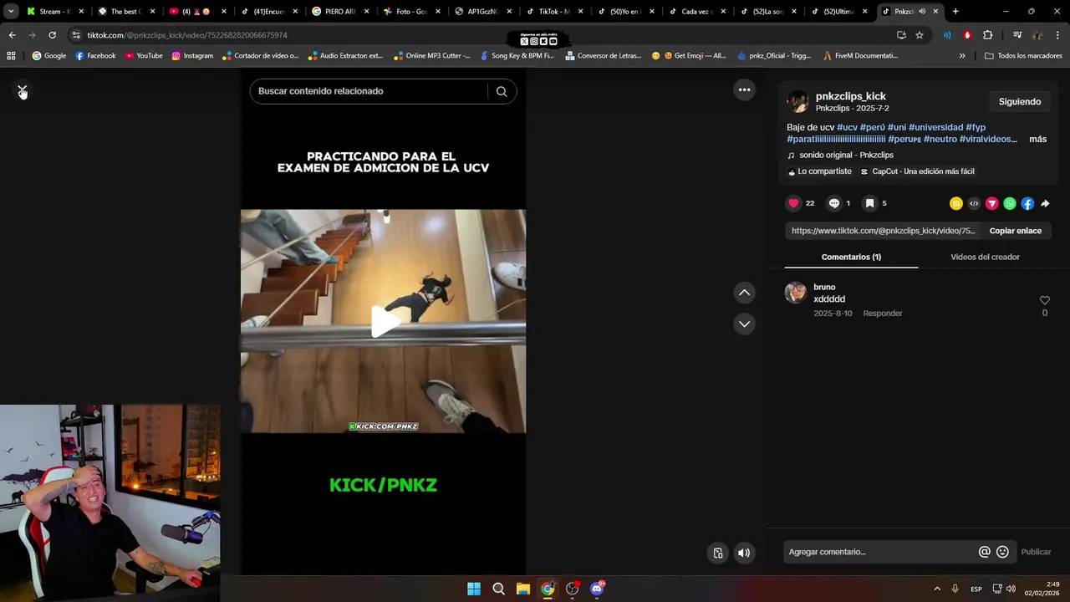Open Chrome apps grid icon
This screenshot has height=602, width=1070.
click(x=11, y=56)
